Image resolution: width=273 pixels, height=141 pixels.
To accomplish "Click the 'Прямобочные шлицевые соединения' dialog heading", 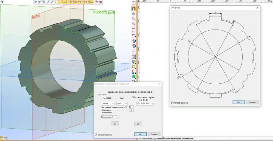I will (130, 92).
